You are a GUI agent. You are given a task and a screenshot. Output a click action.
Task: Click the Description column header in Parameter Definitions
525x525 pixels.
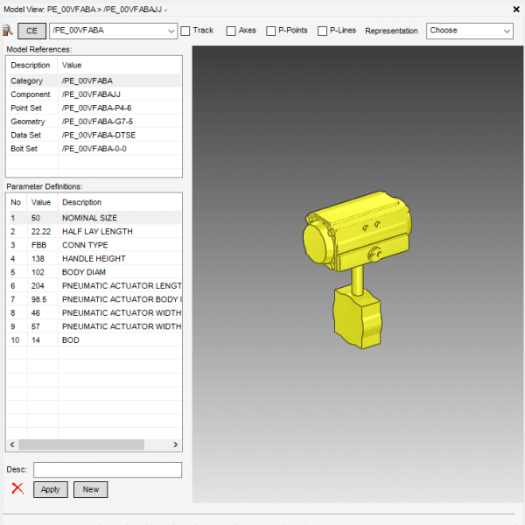click(119, 202)
